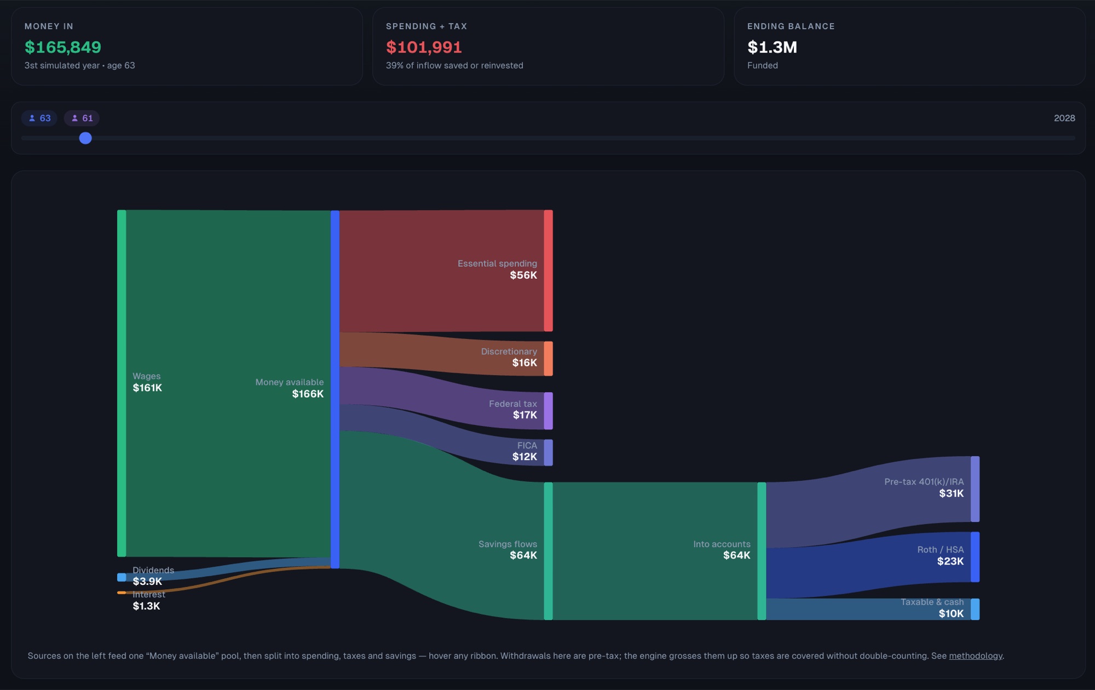Click the 'Funded' status text
Image resolution: width=1095 pixels, height=690 pixels.
point(763,66)
